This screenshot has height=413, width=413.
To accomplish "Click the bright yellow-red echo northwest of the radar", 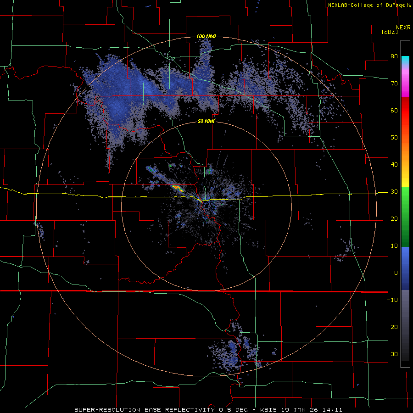I will click(x=177, y=188).
